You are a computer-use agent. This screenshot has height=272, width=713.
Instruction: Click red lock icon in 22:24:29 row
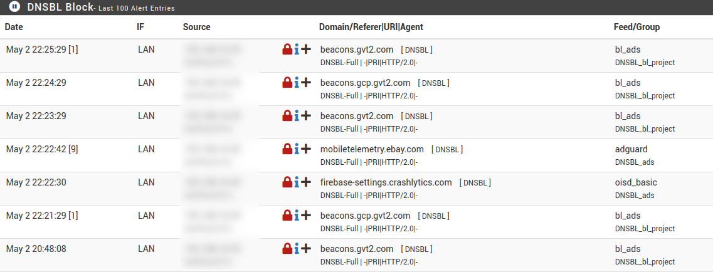pyautogui.click(x=287, y=82)
